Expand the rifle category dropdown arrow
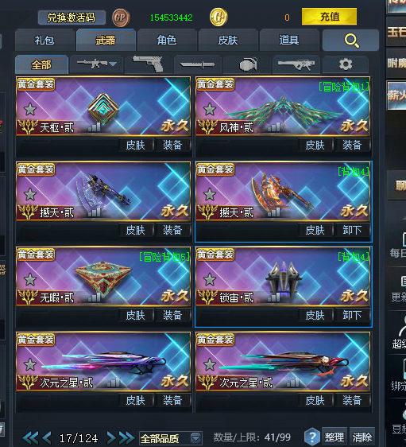Viewport: 406px width, 447px height. (113, 64)
